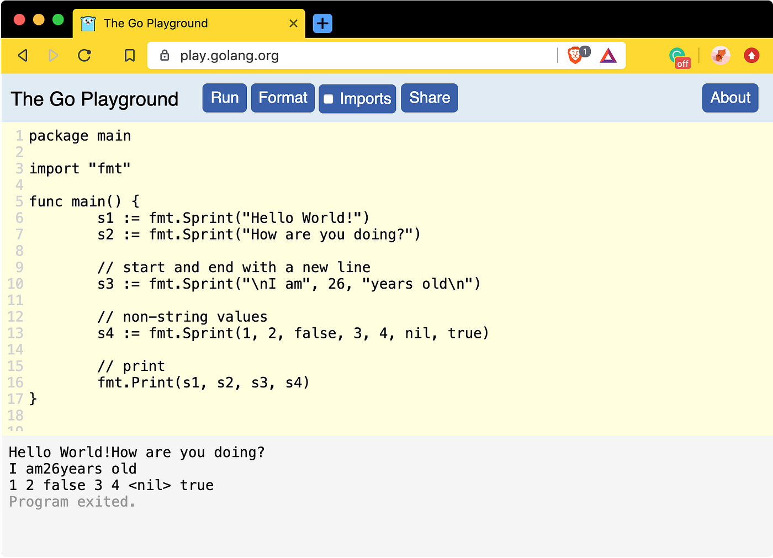Click the Go gopher favicon on the tab

(88, 23)
